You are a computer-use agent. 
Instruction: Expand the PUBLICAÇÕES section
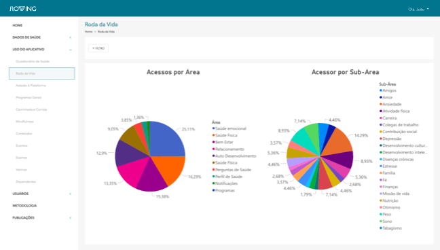[x=41, y=218]
